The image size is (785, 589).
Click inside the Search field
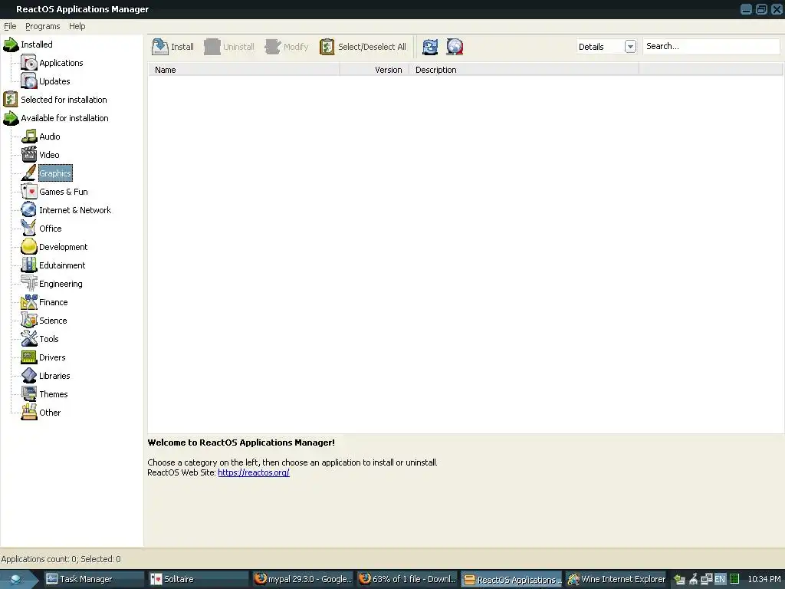(x=711, y=46)
